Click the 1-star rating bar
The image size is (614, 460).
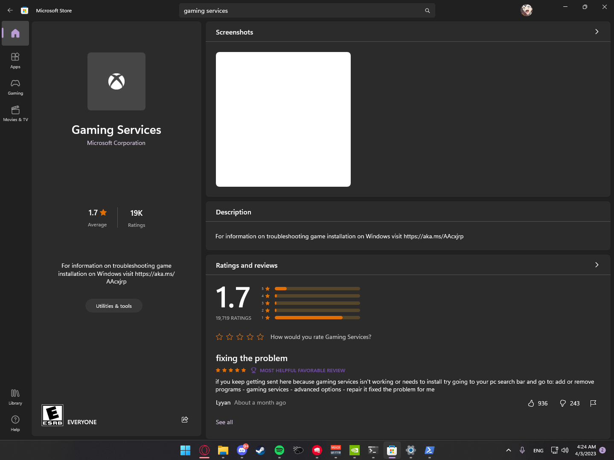(317, 318)
